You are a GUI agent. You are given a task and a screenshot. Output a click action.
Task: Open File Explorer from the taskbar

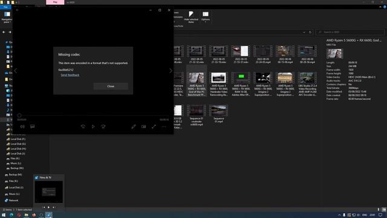pos(26,215)
